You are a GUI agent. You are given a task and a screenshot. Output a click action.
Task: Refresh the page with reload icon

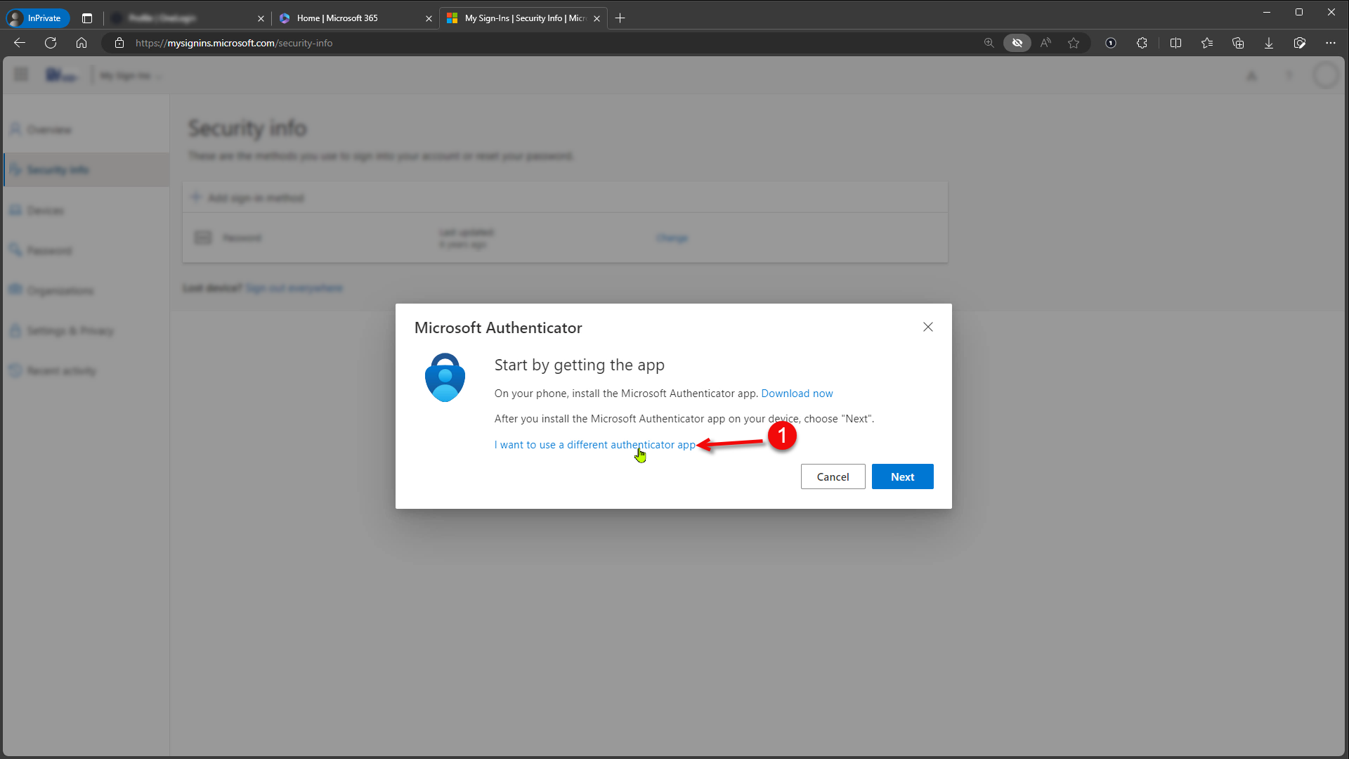[x=51, y=43]
